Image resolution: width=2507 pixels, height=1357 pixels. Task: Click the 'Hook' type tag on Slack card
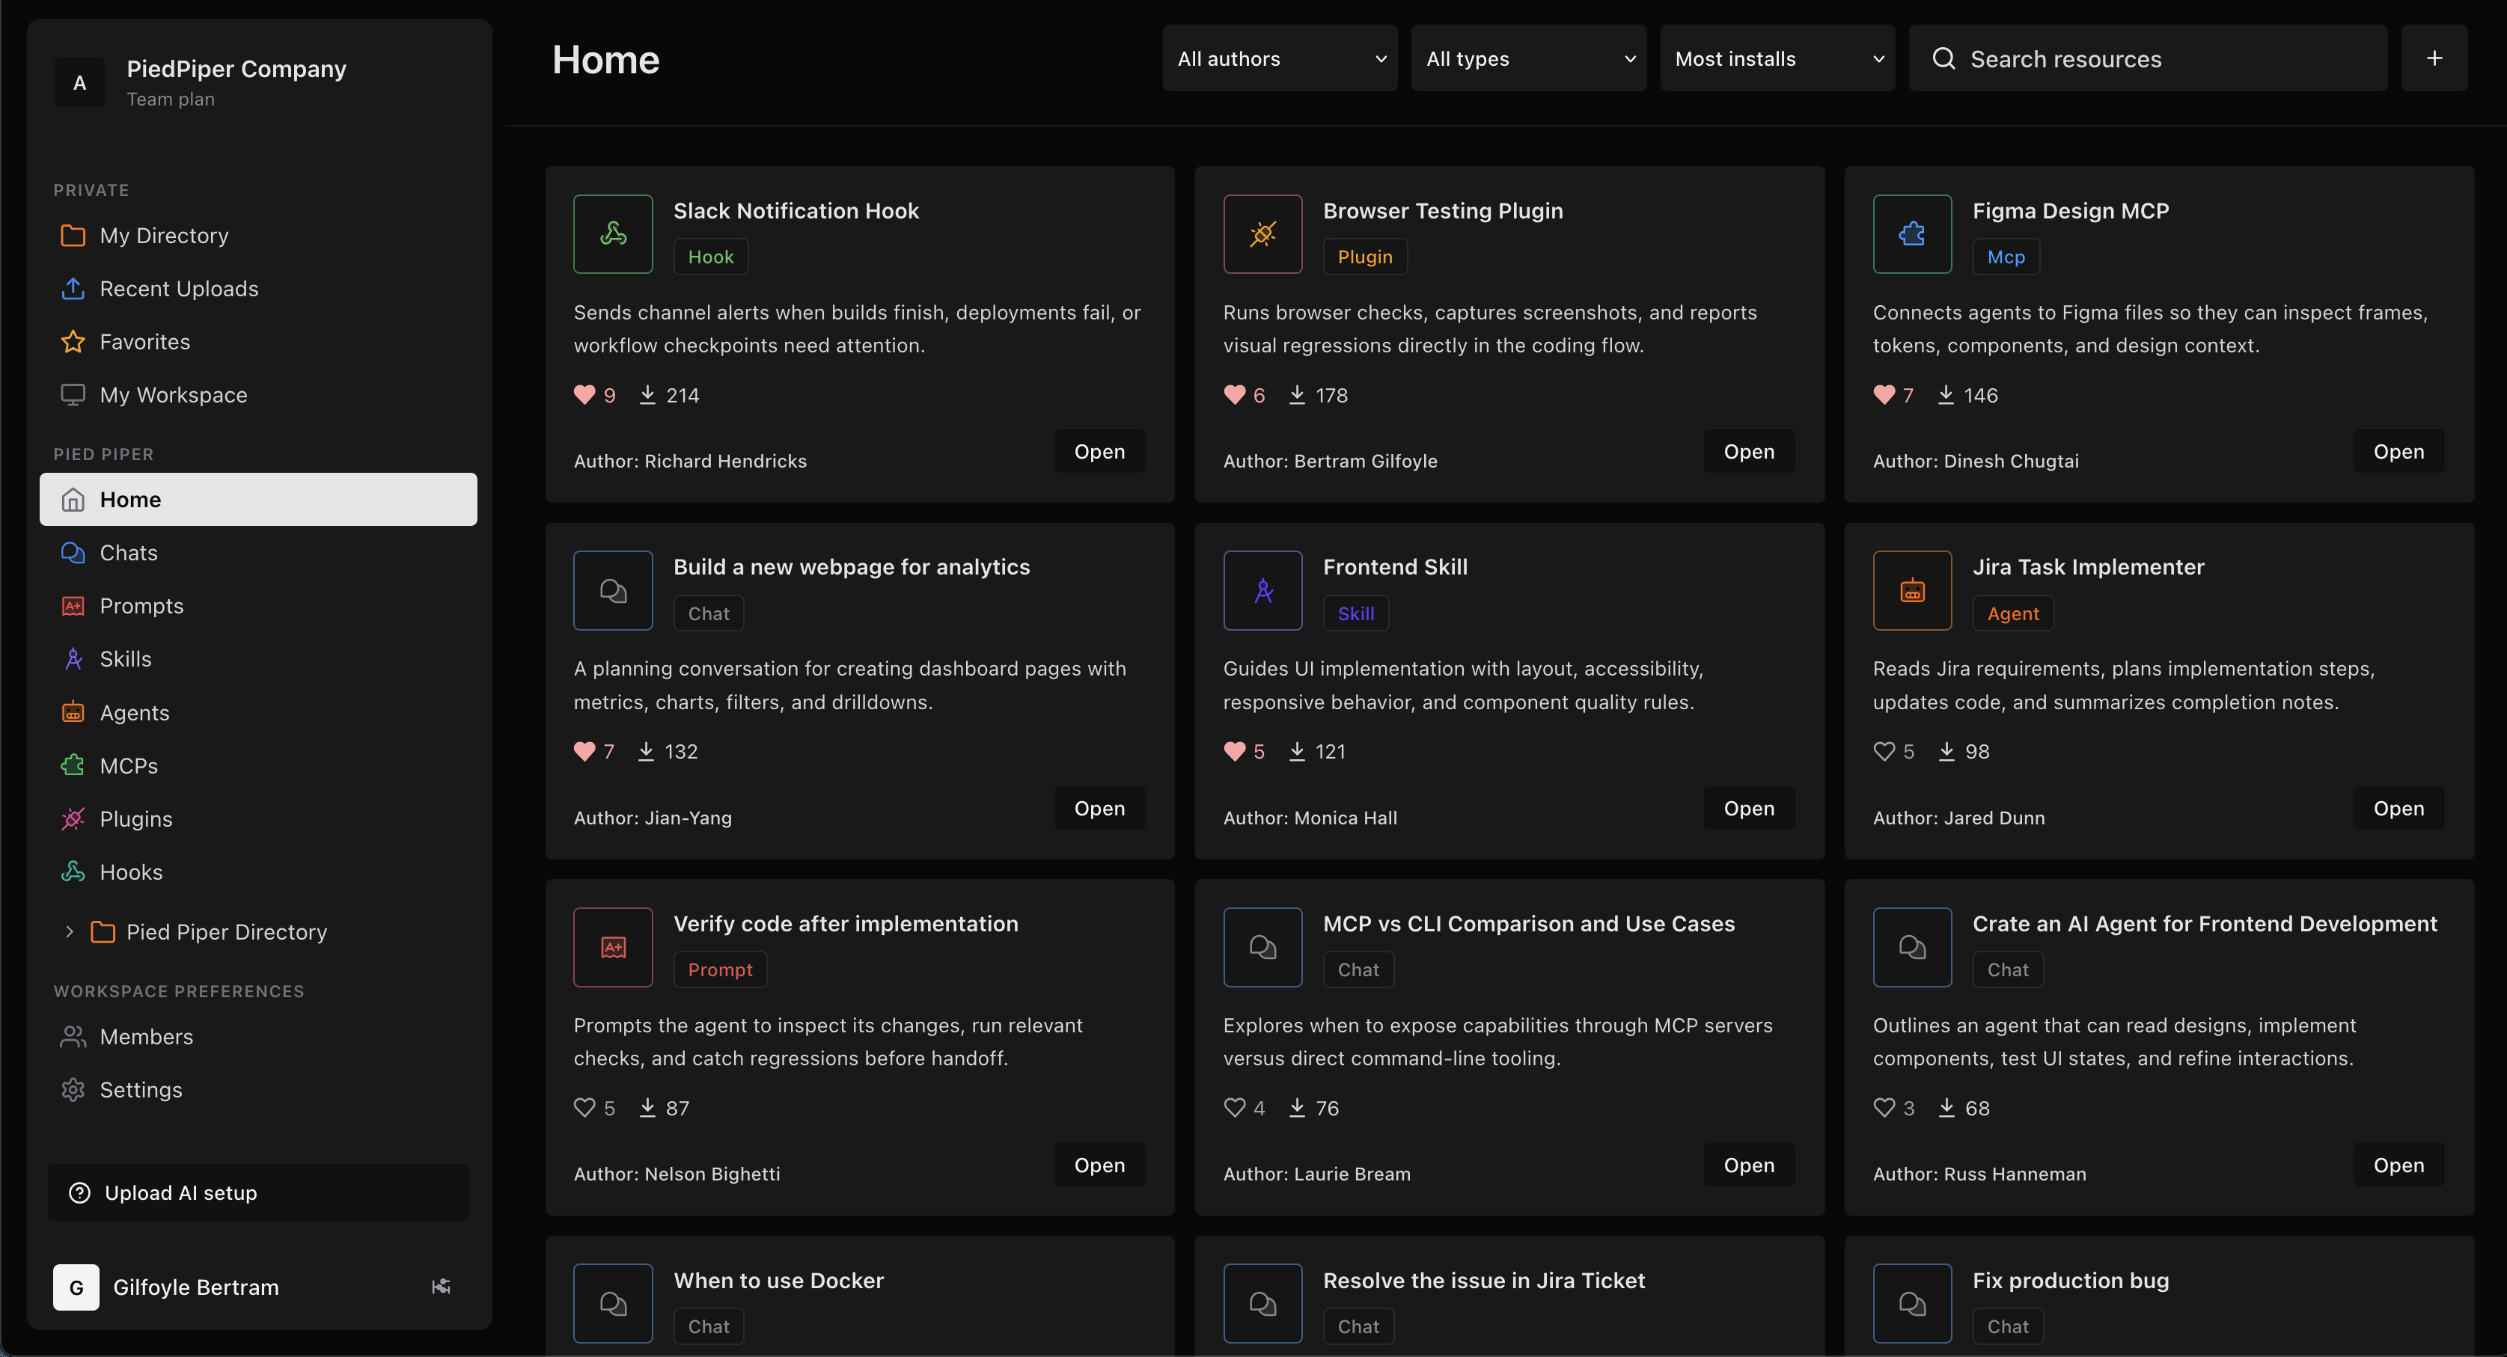(710, 257)
